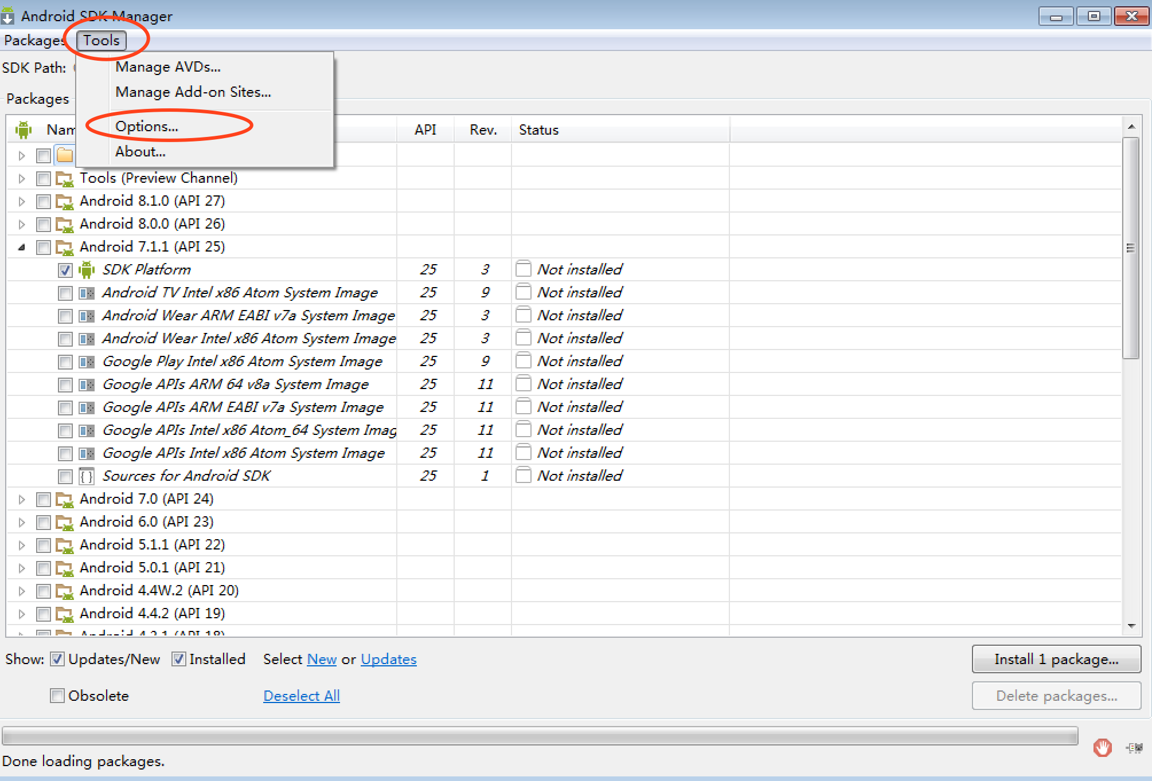Image resolution: width=1152 pixels, height=781 pixels.
Task: Click the package list vertical scrollbar thumb
Action: (x=1131, y=248)
